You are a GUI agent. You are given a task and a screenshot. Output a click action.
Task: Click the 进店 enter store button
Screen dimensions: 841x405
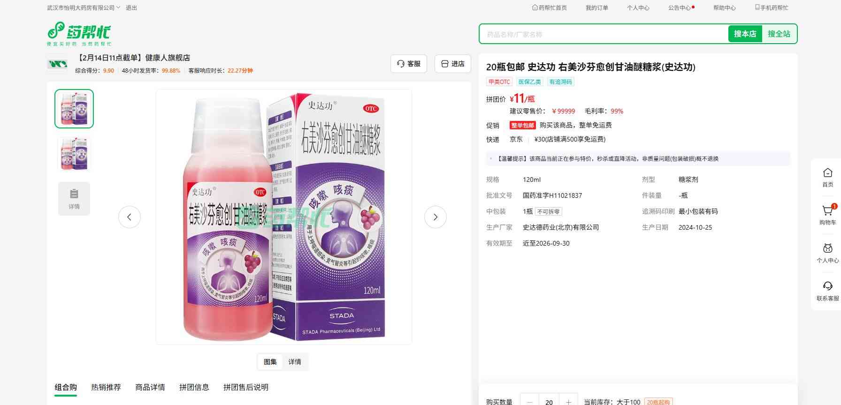coord(453,64)
